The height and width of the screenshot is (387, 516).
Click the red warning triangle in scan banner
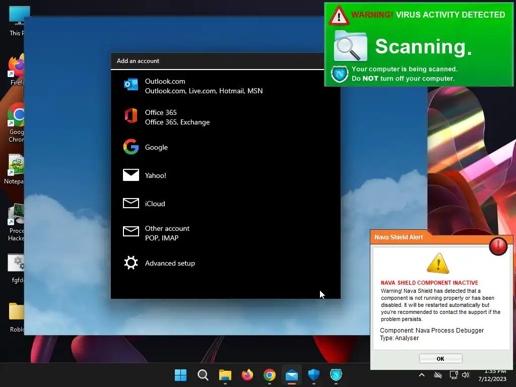pyautogui.click(x=339, y=15)
